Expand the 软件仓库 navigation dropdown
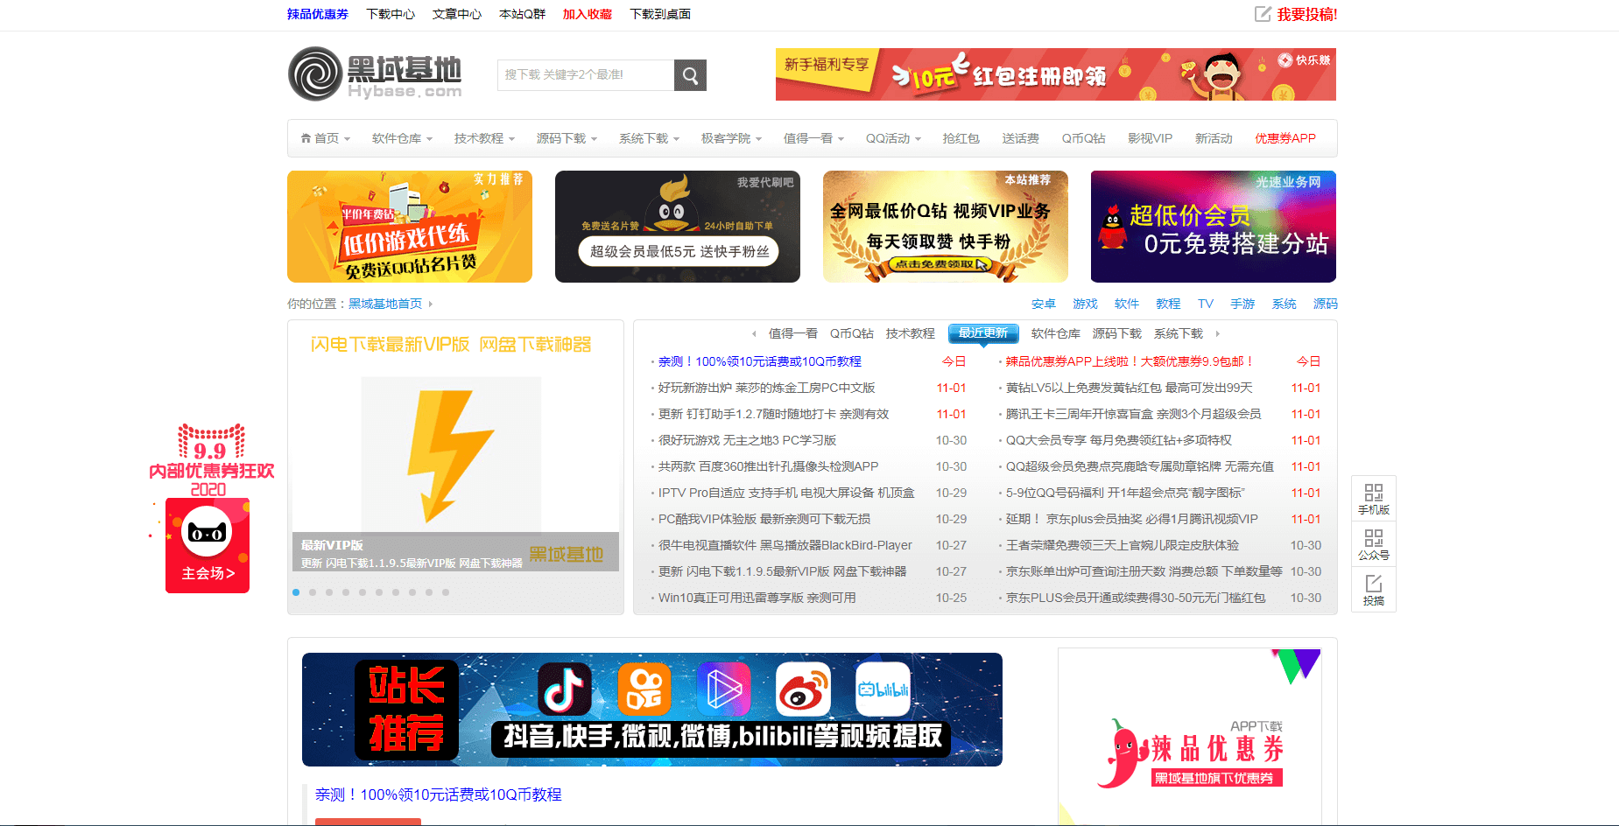Screen dimensions: 1619x826 400,138
